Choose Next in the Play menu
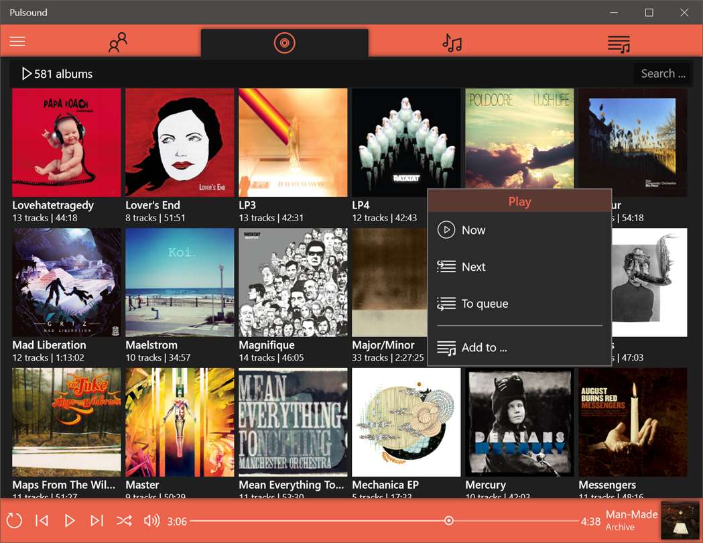Image resolution: width=703 pixels, height=543 pixels. [x=519, y=267]
